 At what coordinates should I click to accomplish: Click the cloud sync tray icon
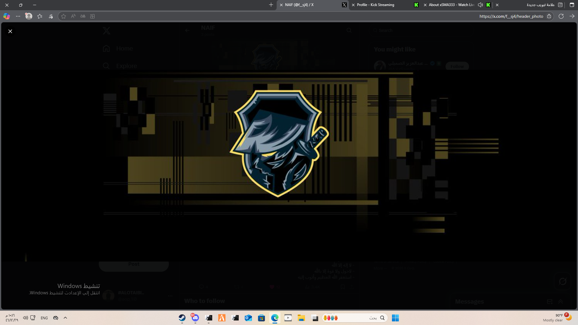56,318
